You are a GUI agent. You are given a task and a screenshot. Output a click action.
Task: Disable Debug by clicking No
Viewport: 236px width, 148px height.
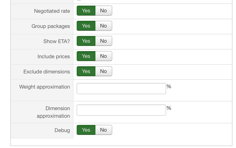pos(103,130)
